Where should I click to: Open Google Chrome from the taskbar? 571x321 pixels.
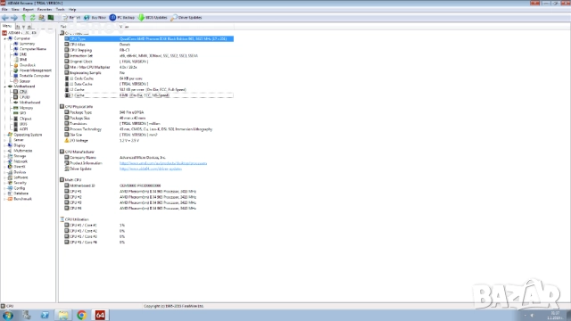tap(81, 315)
